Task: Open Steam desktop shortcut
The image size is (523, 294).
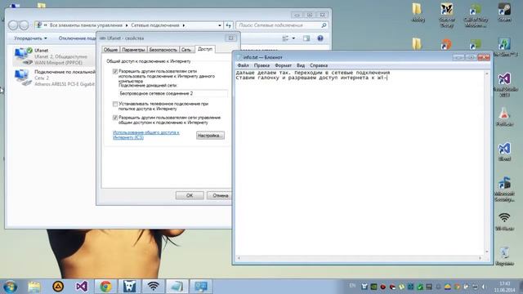Action: (x=504, y=12)
